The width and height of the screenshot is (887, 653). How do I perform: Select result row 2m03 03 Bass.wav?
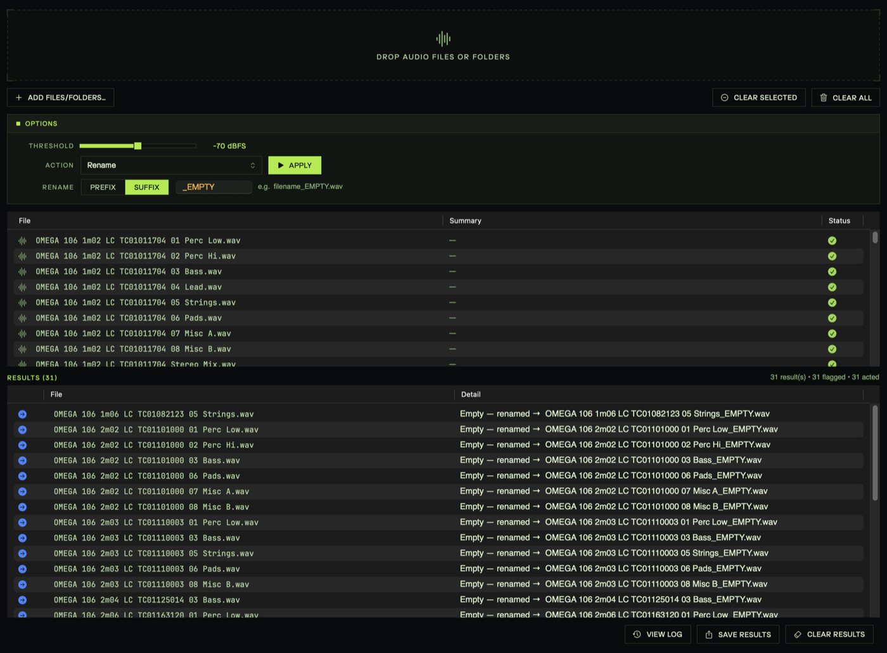pos(438,538)
